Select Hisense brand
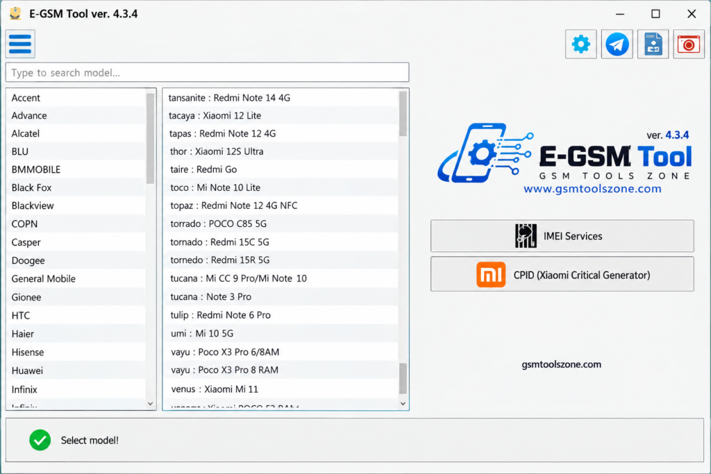711x474 pixels. [76, 352]
